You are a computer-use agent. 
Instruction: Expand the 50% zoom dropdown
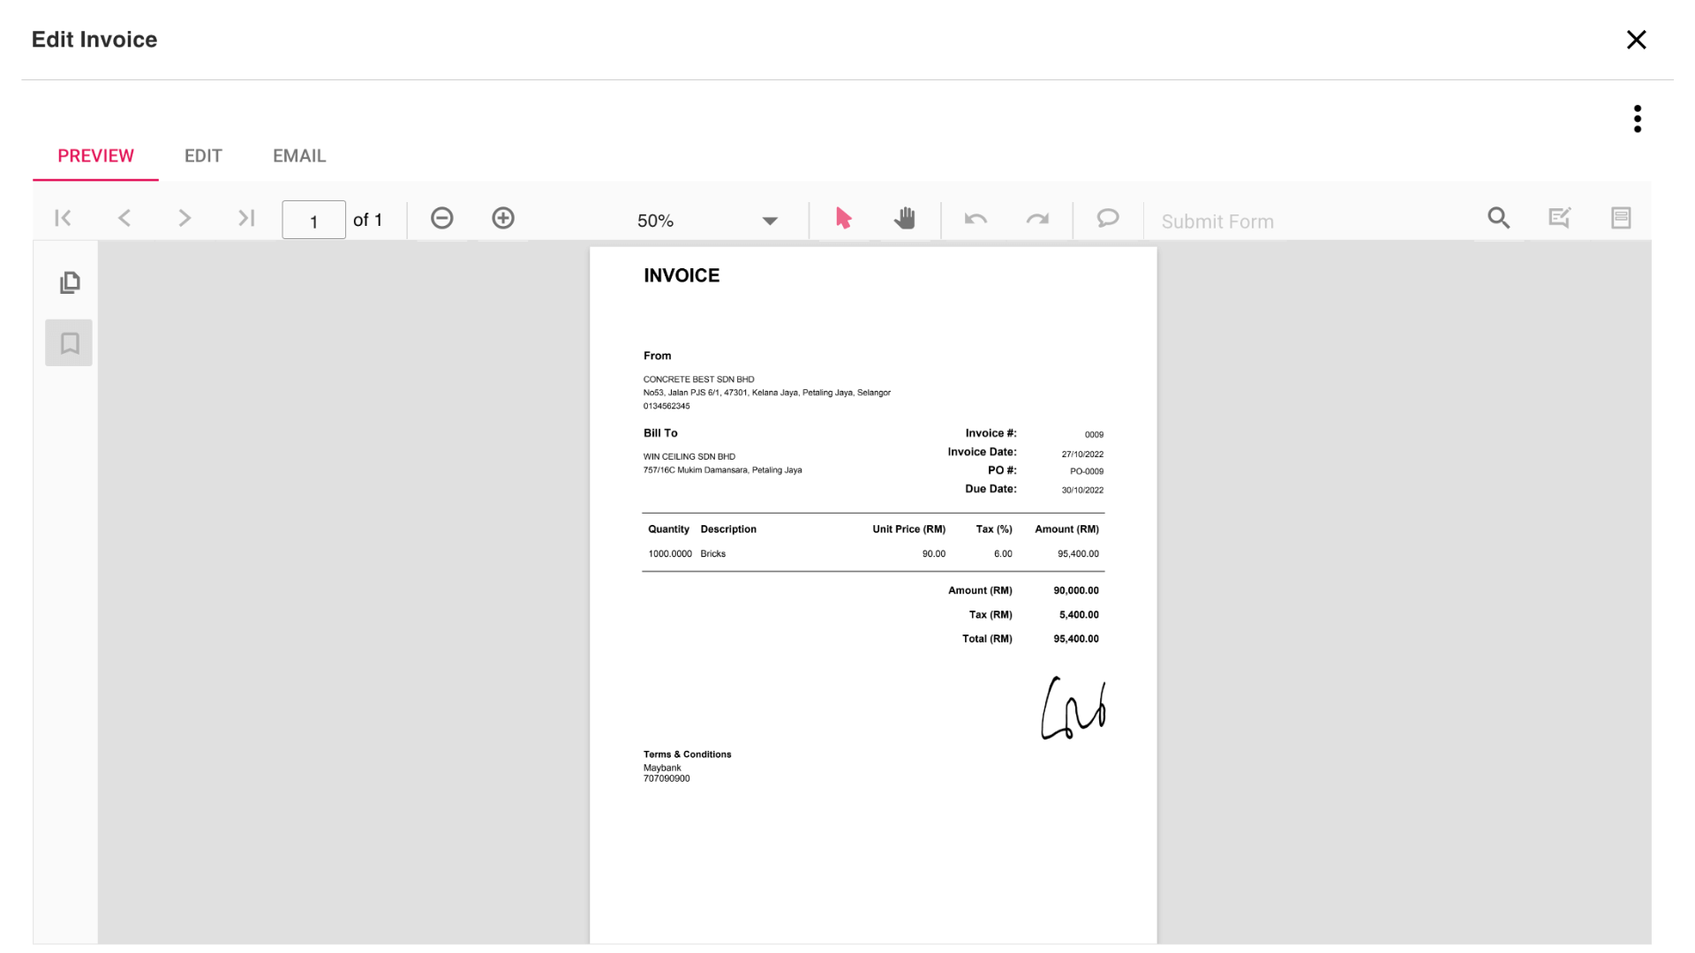[x=769, y=221]
